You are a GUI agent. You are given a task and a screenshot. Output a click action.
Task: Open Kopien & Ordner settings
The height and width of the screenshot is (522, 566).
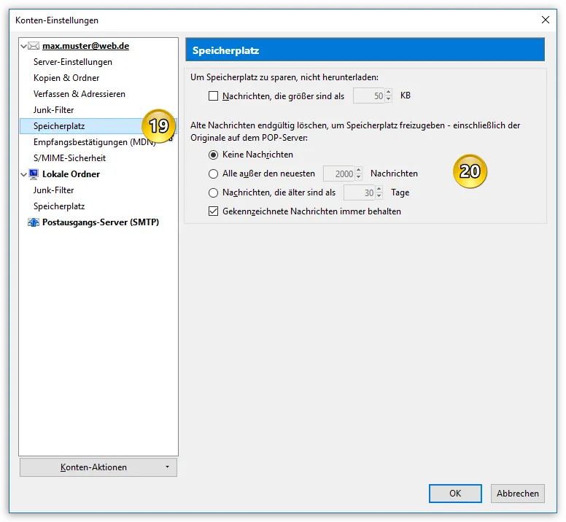point(66,78)
